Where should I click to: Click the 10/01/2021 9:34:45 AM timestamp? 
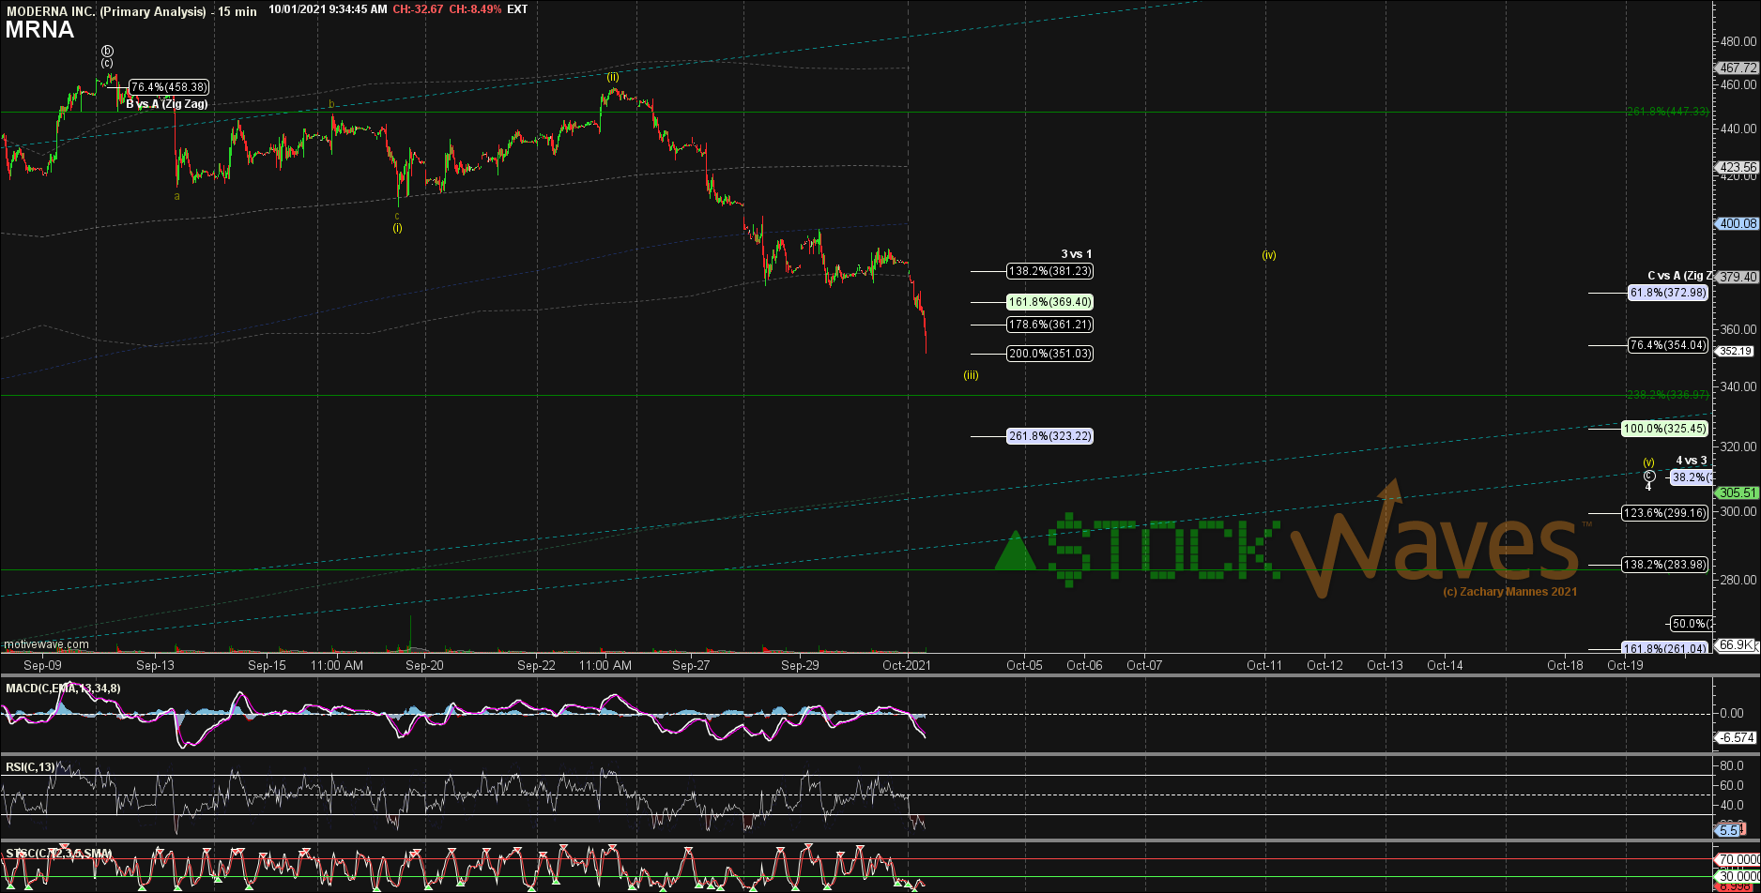tap(327, 9)
